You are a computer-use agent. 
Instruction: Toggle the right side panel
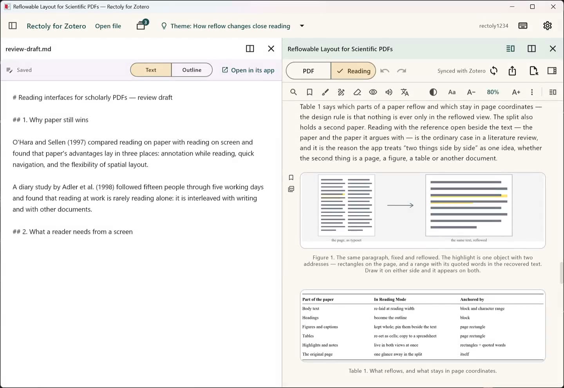(x=552, y=71)
